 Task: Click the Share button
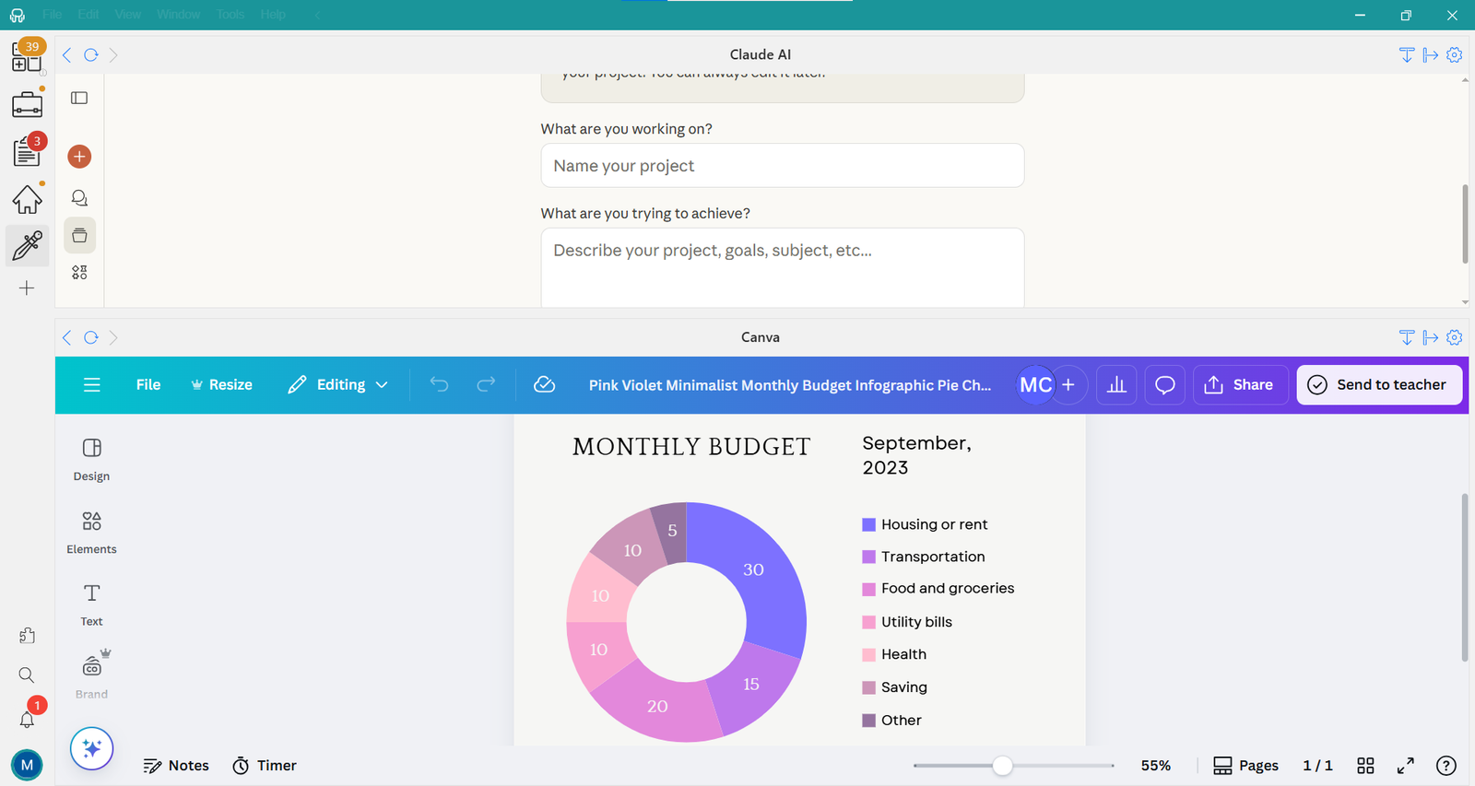(1239, 385)
